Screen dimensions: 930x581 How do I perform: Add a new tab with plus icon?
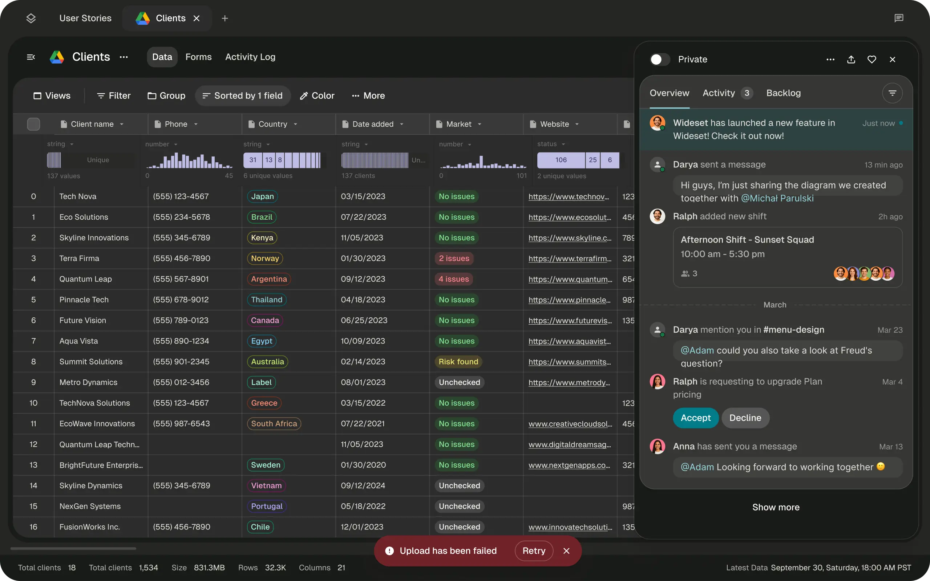(x=225, y=19)
